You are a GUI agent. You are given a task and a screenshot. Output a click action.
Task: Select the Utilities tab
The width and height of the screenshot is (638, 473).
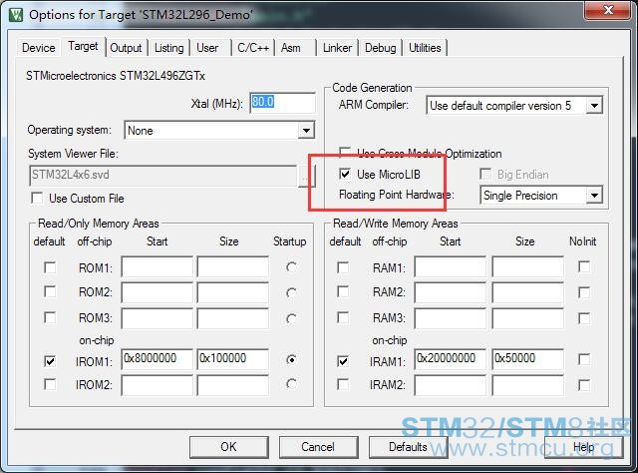click(425, 48)
